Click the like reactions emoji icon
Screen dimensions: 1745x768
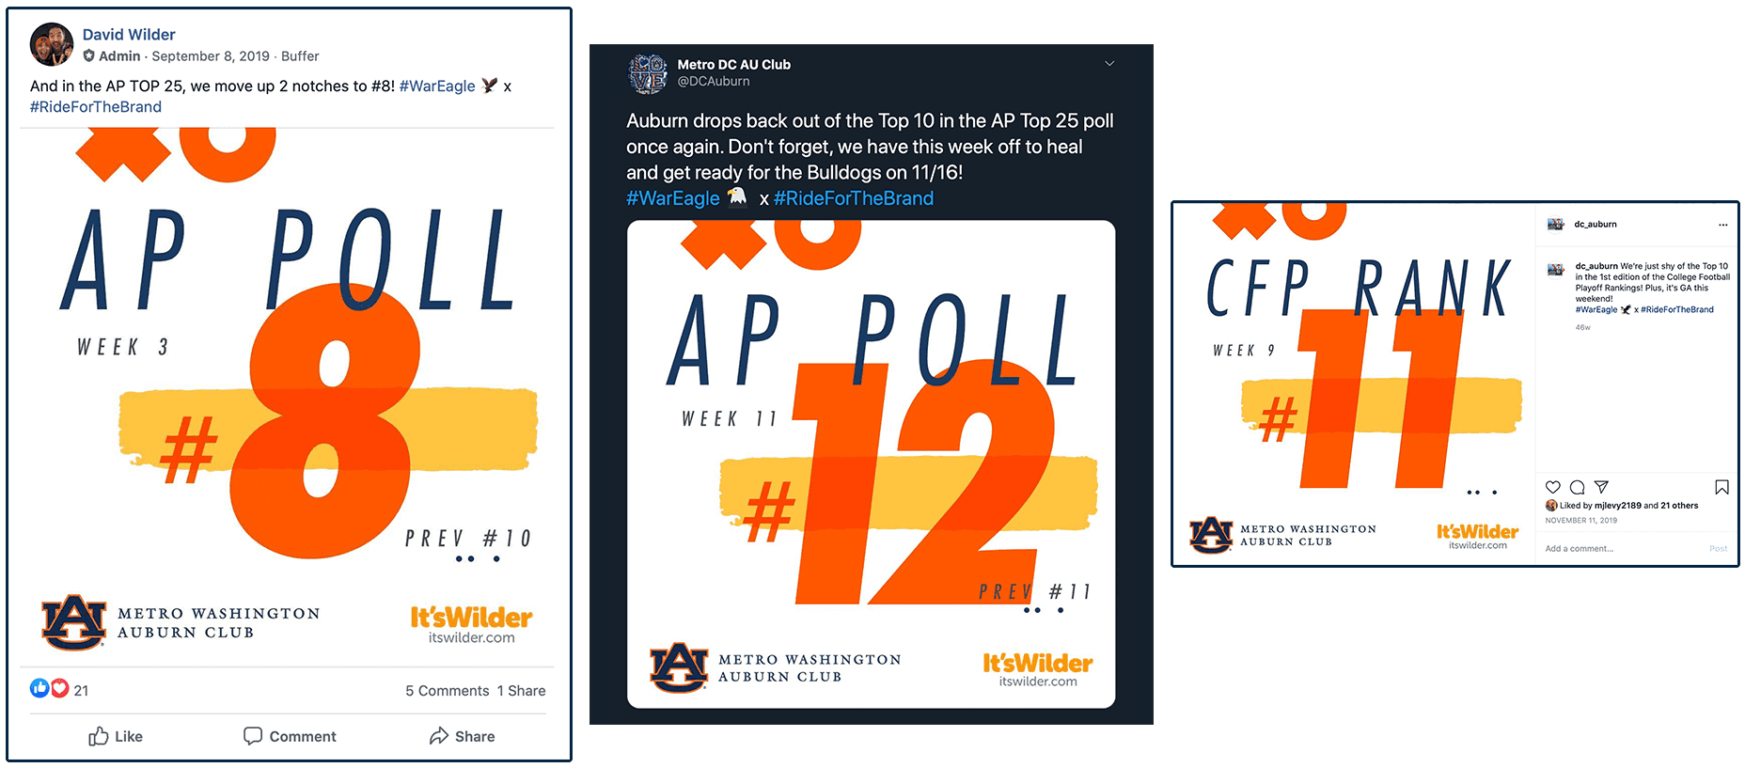coord(39,688)
